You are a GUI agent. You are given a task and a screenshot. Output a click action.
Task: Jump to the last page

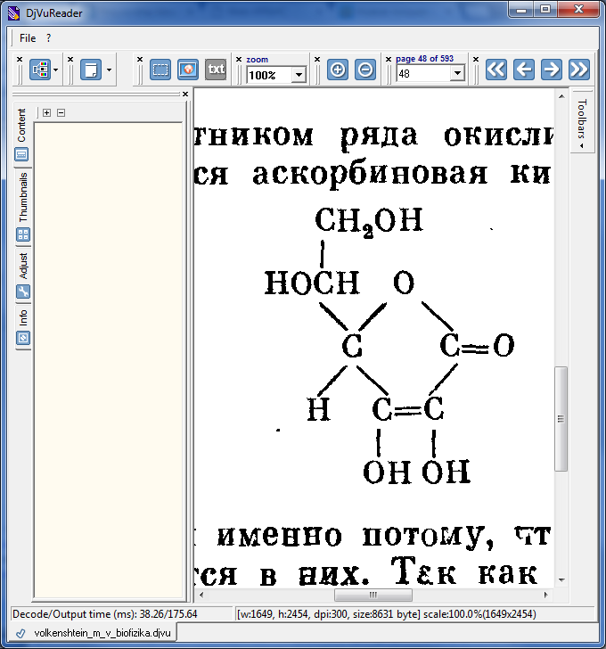pyautogui.click(x=579, y=70)
